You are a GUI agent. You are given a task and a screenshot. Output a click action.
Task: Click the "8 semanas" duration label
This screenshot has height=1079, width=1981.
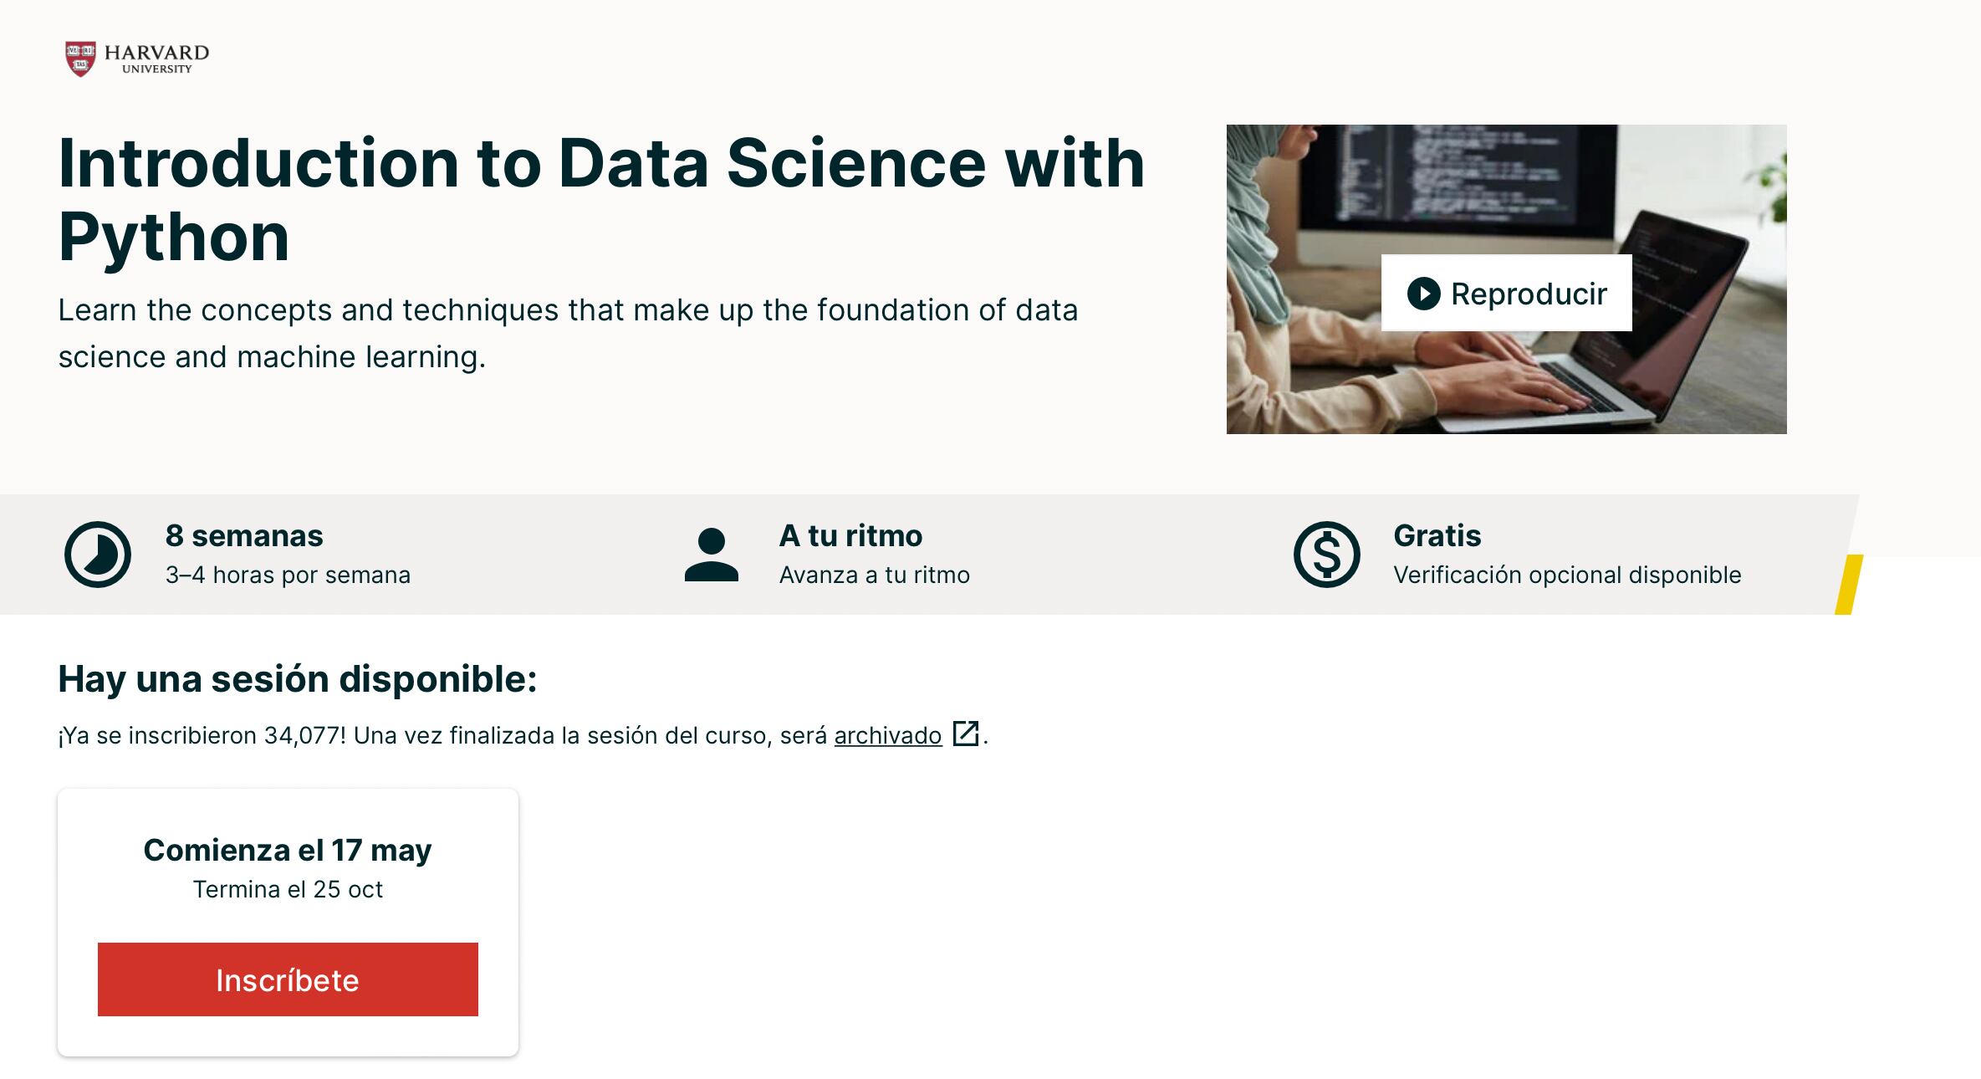[244, 536]
